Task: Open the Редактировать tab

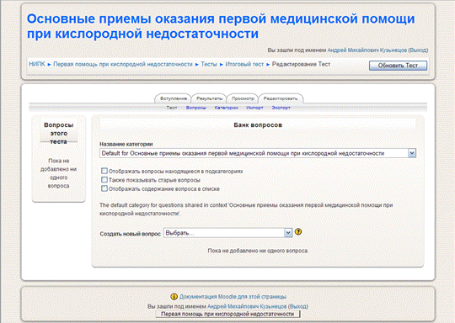Action: (x=281, y=98)
